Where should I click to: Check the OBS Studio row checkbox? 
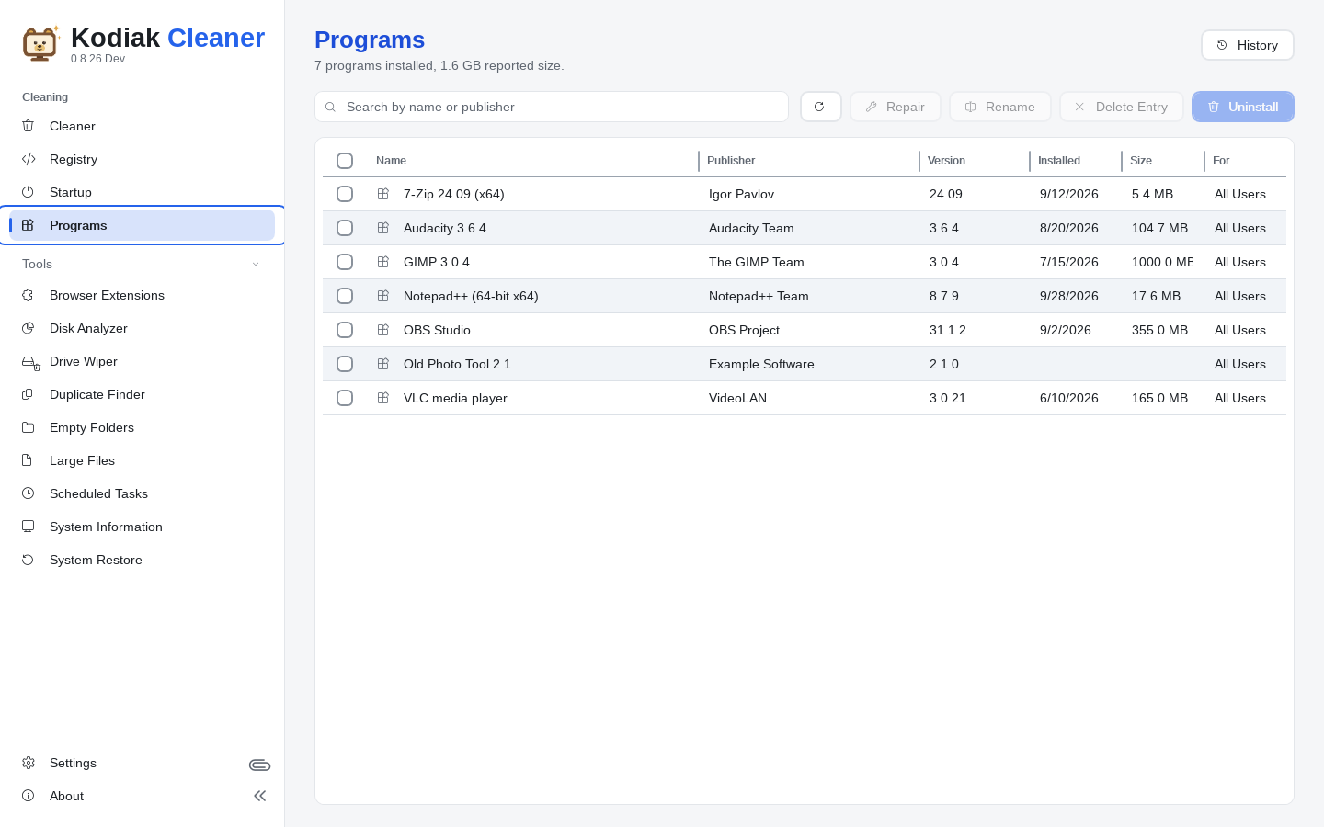click(x=345, y=330)
